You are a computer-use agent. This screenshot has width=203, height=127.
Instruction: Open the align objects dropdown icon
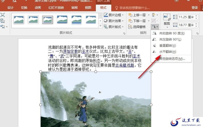click(x=155, y=15)
